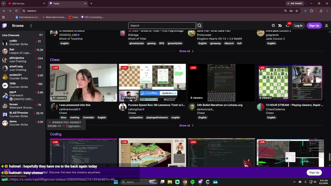Go back to the previous page
Image resolution: width=331 pixels, height=186 pixels.
4,11
